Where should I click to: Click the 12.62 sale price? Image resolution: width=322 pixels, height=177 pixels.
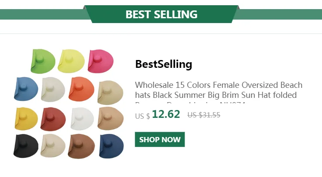(166, 114)
